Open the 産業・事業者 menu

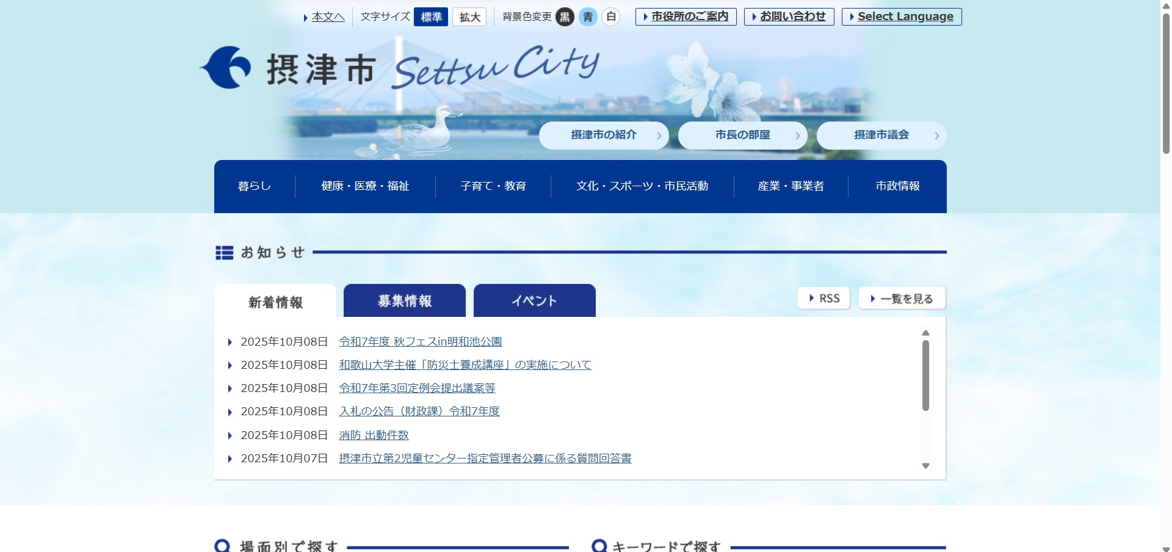pos(791,186)
